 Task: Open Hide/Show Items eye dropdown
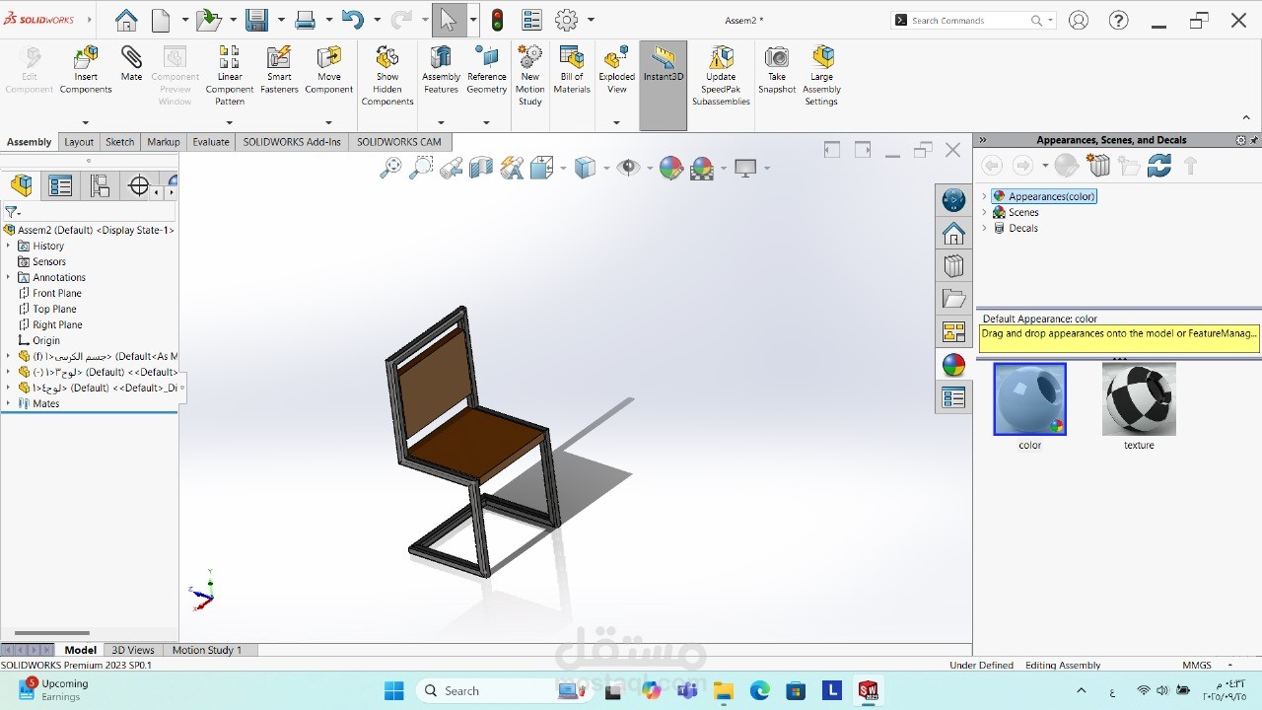pyautogui.click(x=650, y=169)
